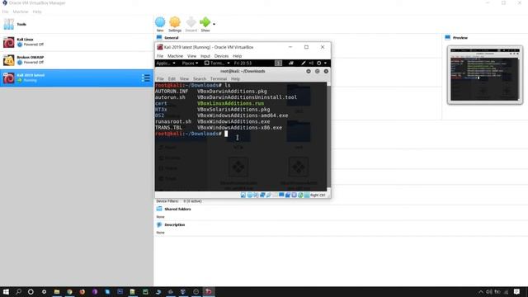
Task: Open Machine menu of the Kali VM window
Action: pos(175,56)
